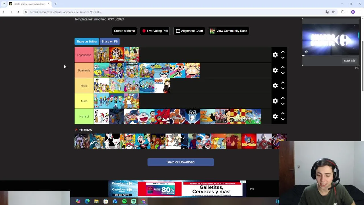
Task: Move Maso row up with arrow
Action: pyautogui.click(x=283, y=83)
